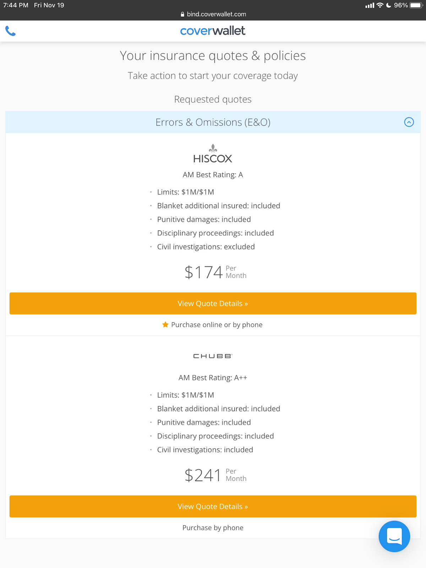426x568 pixels.
Task: Select the $174 per month price
Action: pyautogui.click(x=204, y=272)
